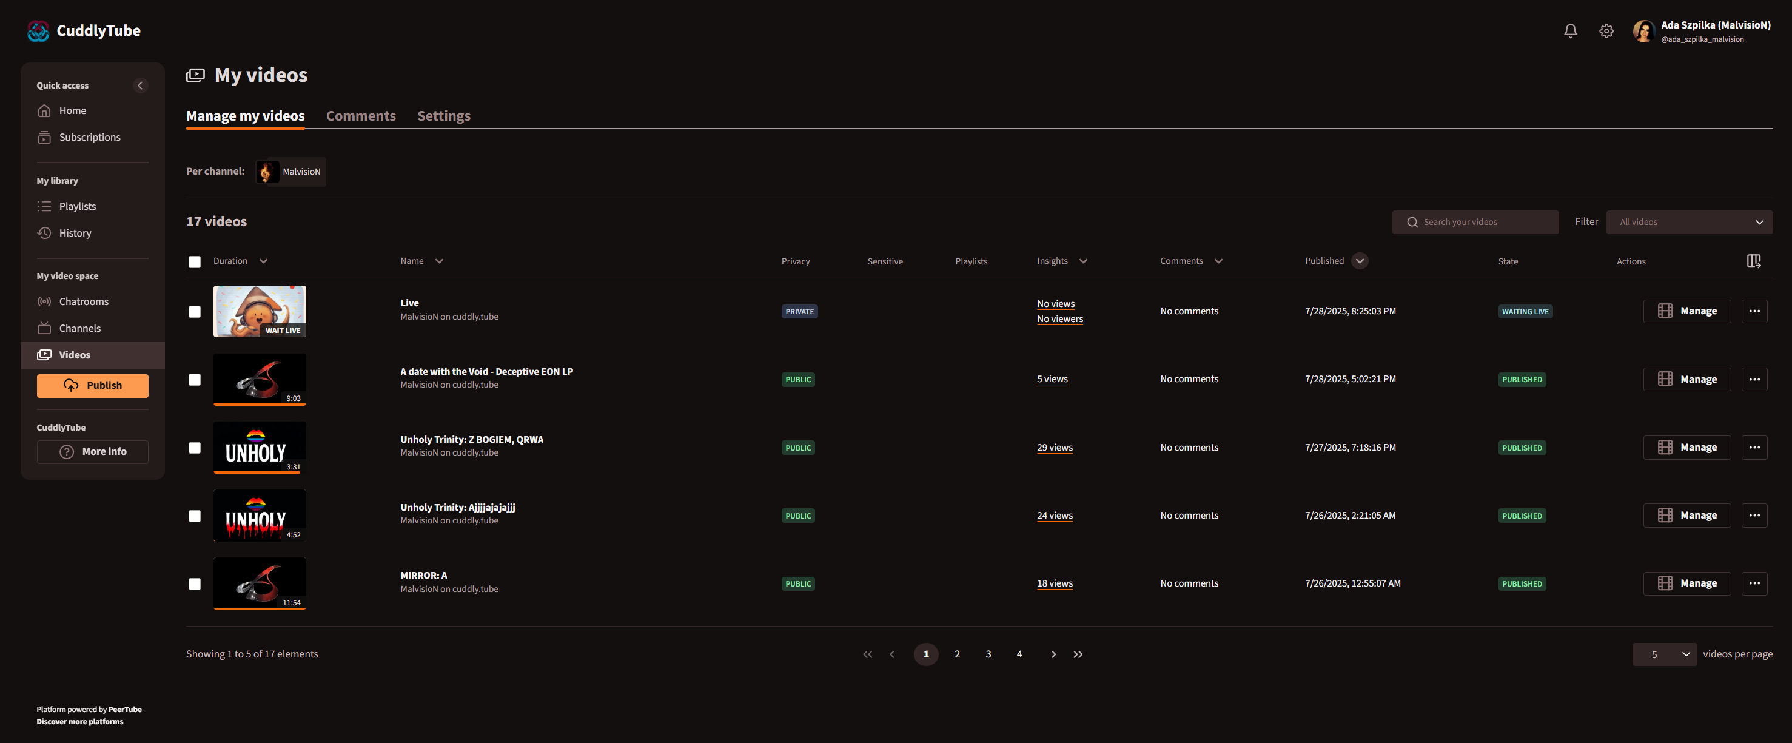1792x743 pixels.
Task: Open more actions for Live video
Action: 1754,311
